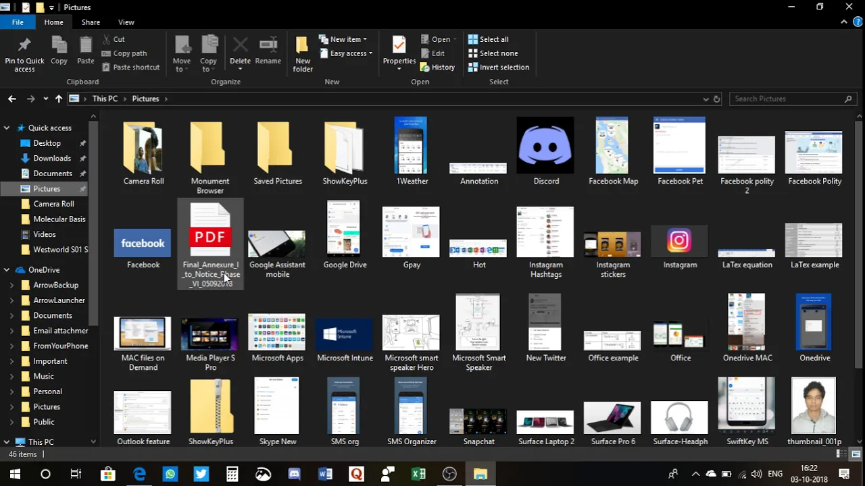Open the Easy access dropdown
865x486 pixels.
(x=346, y=53)
